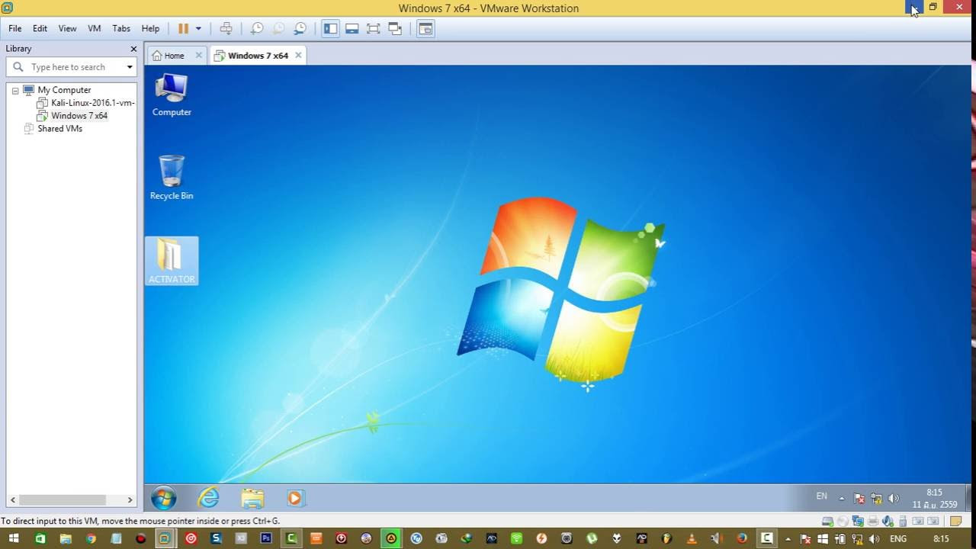Open the library search filter dropdown arrow
976x549 pixels.
pyautogui.click(x=130, y=67)
